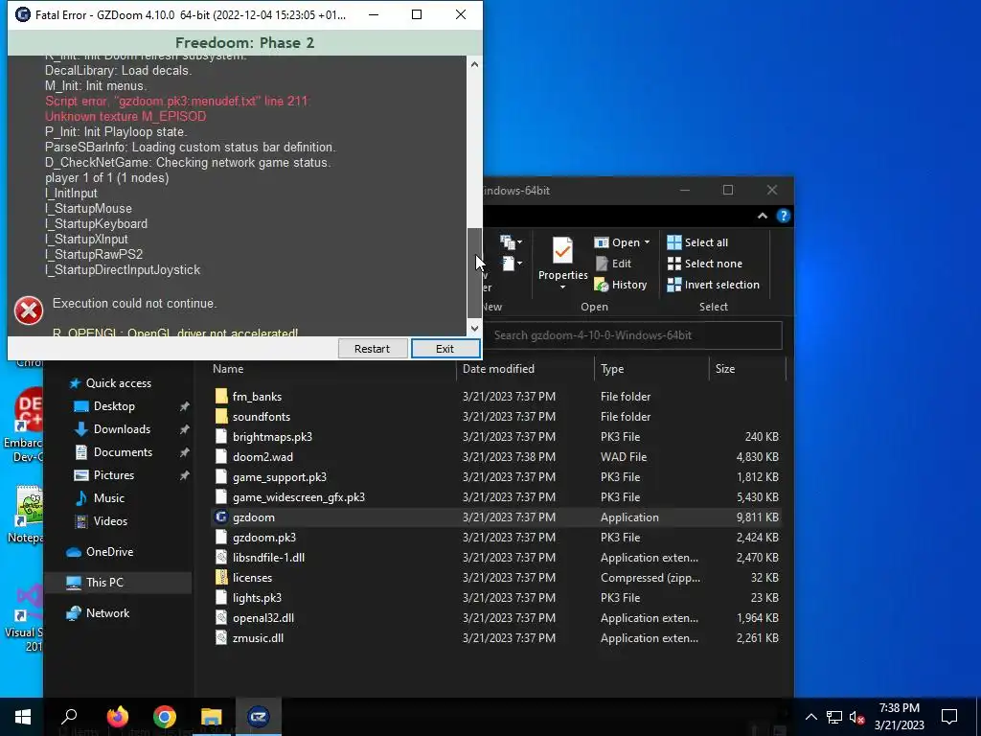Image resolution: width=981 pixels, height=736 pixels.
Task: Click Invert selection in the ribbon
Action: point(713,285)
